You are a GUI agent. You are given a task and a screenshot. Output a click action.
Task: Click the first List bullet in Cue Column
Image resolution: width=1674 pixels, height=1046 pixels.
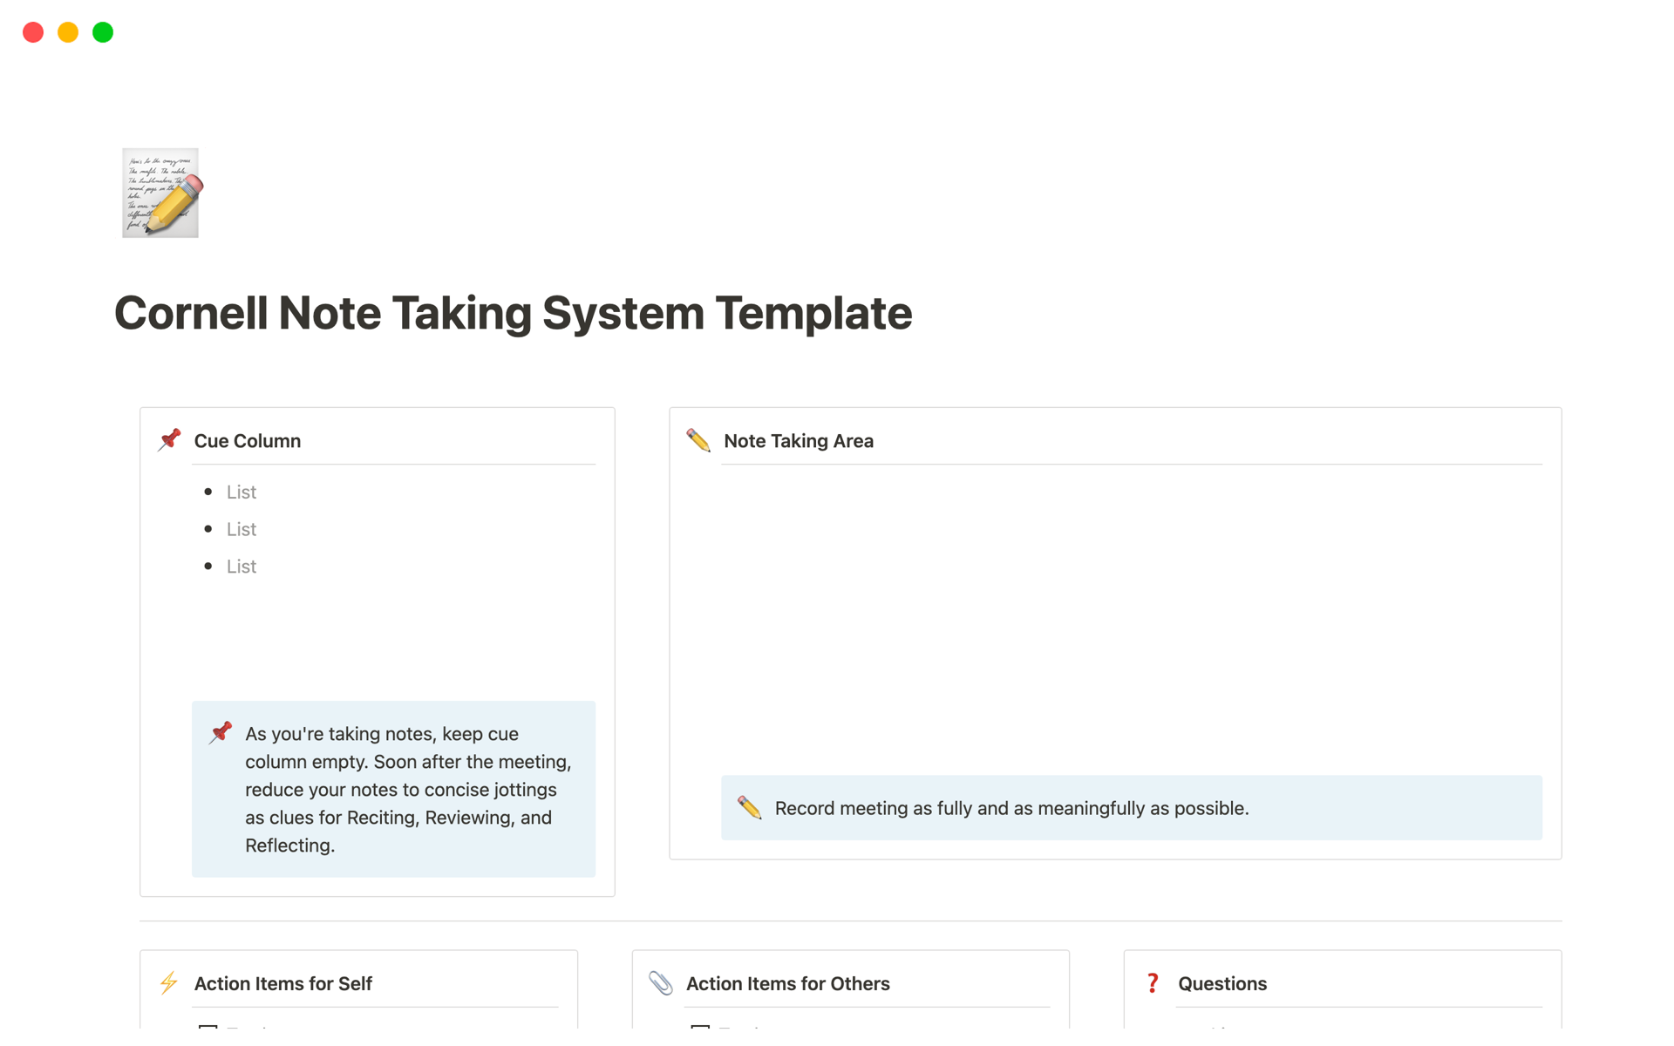point(242,492)
